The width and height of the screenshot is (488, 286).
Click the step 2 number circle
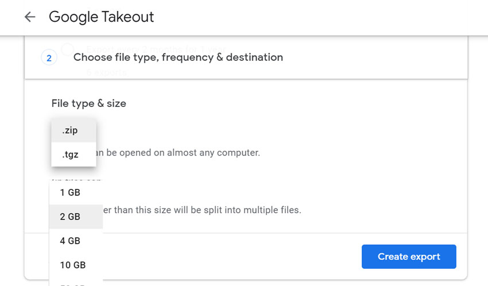[49, 58]
